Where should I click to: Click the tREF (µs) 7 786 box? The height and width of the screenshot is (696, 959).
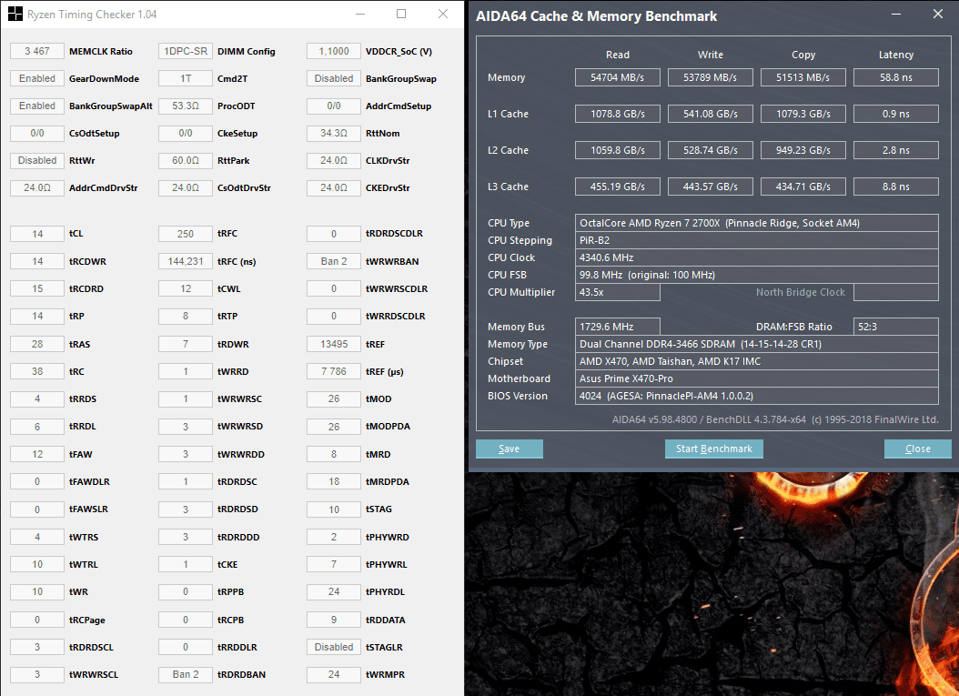click(334, 371)
